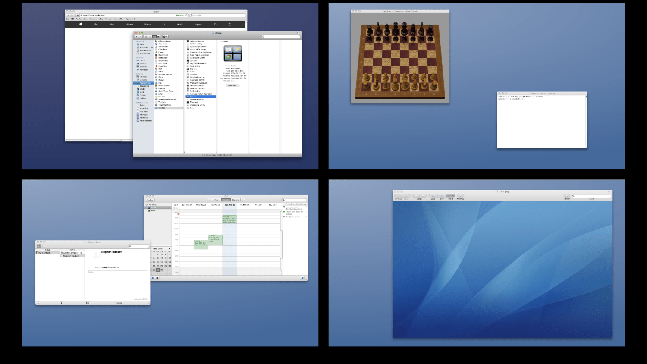Open the Spaces app preview icon in Finder

click(x=233, y=53)
